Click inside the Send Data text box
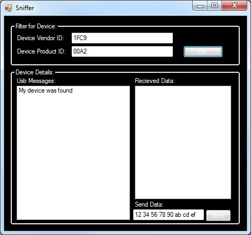The image size is (251, 235). 169,215
